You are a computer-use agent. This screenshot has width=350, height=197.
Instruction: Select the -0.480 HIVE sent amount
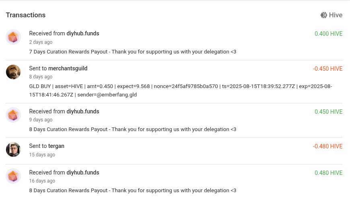tap(328, 146)
